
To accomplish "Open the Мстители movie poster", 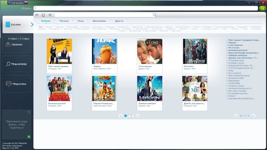I will click(x=195, y=51).
